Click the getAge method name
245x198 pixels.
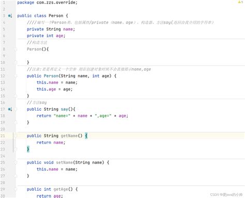tap(60, 189)
